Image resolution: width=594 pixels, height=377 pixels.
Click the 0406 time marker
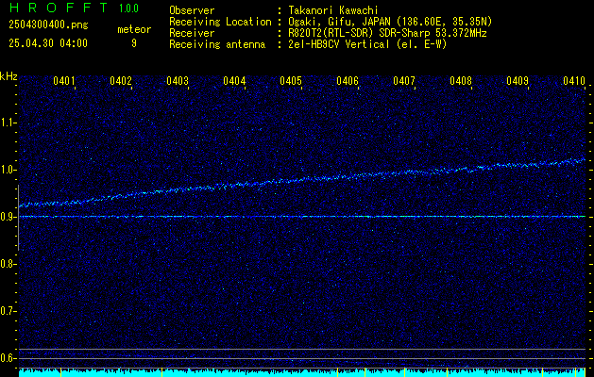click(348, 81)
